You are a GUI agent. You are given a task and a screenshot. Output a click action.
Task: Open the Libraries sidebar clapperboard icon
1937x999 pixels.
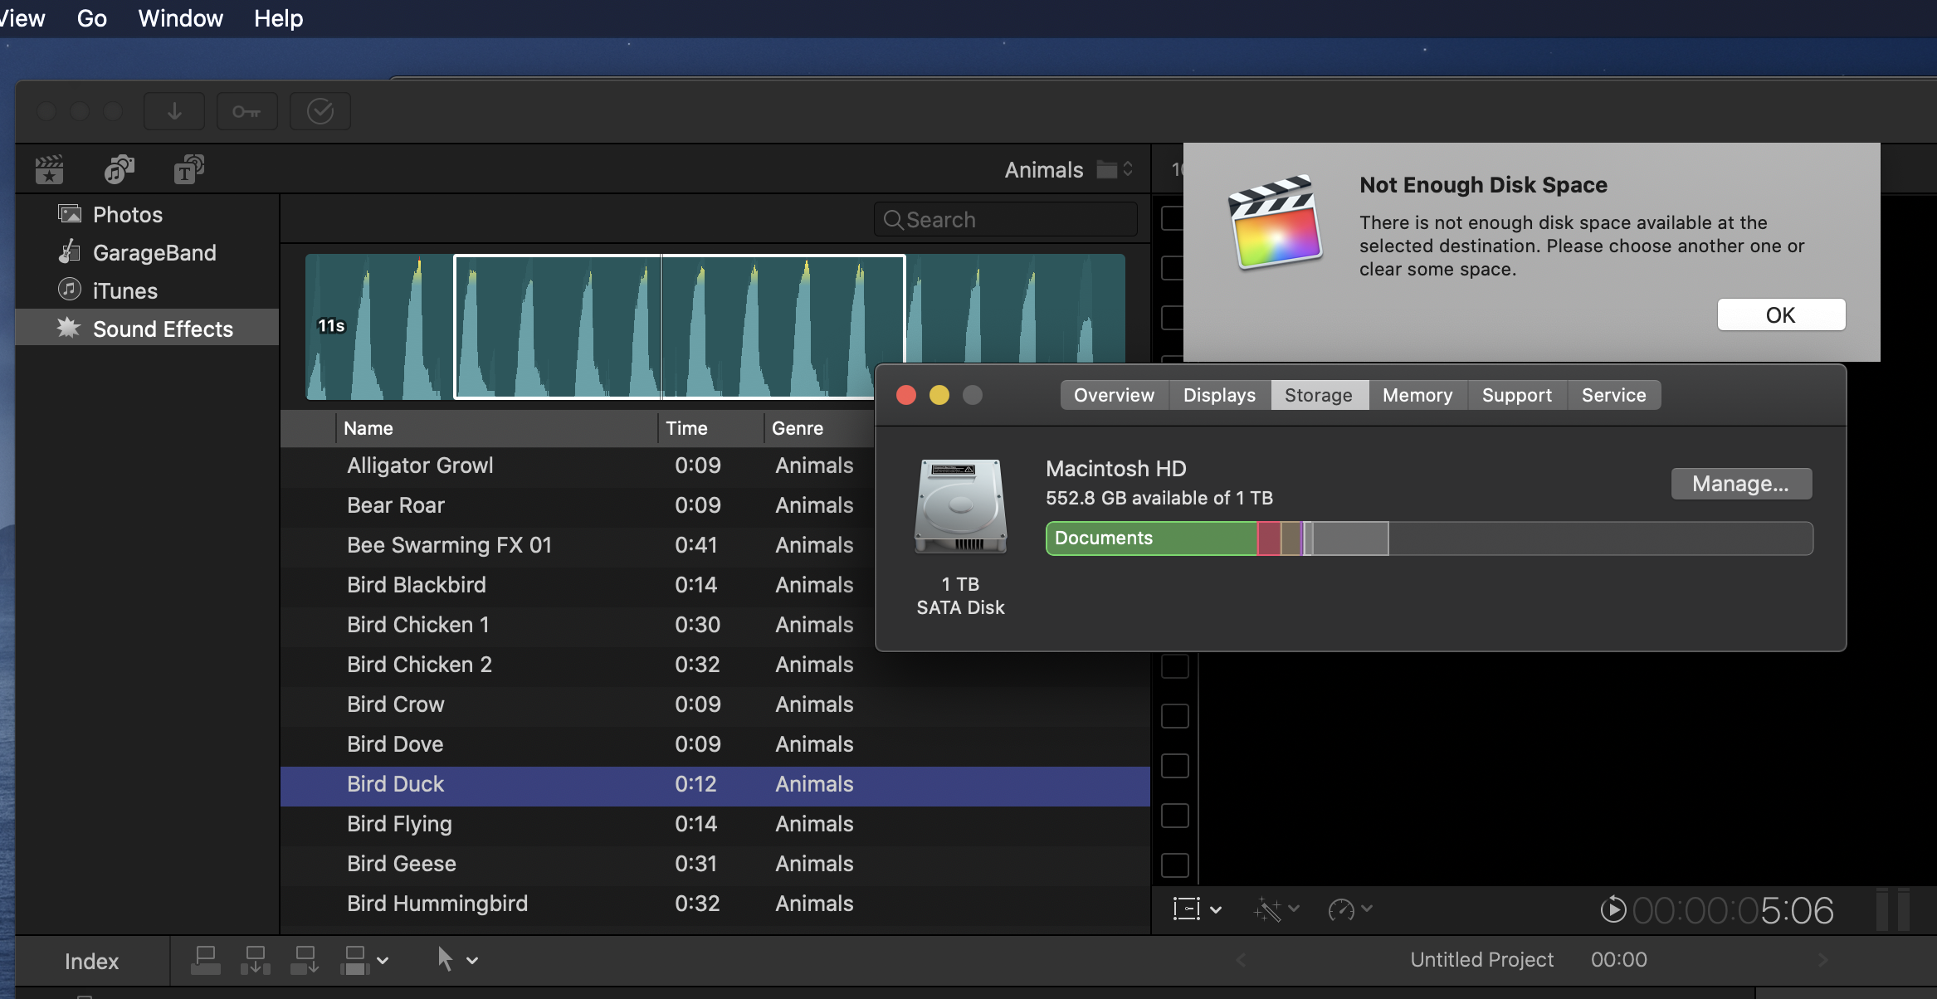50,169
